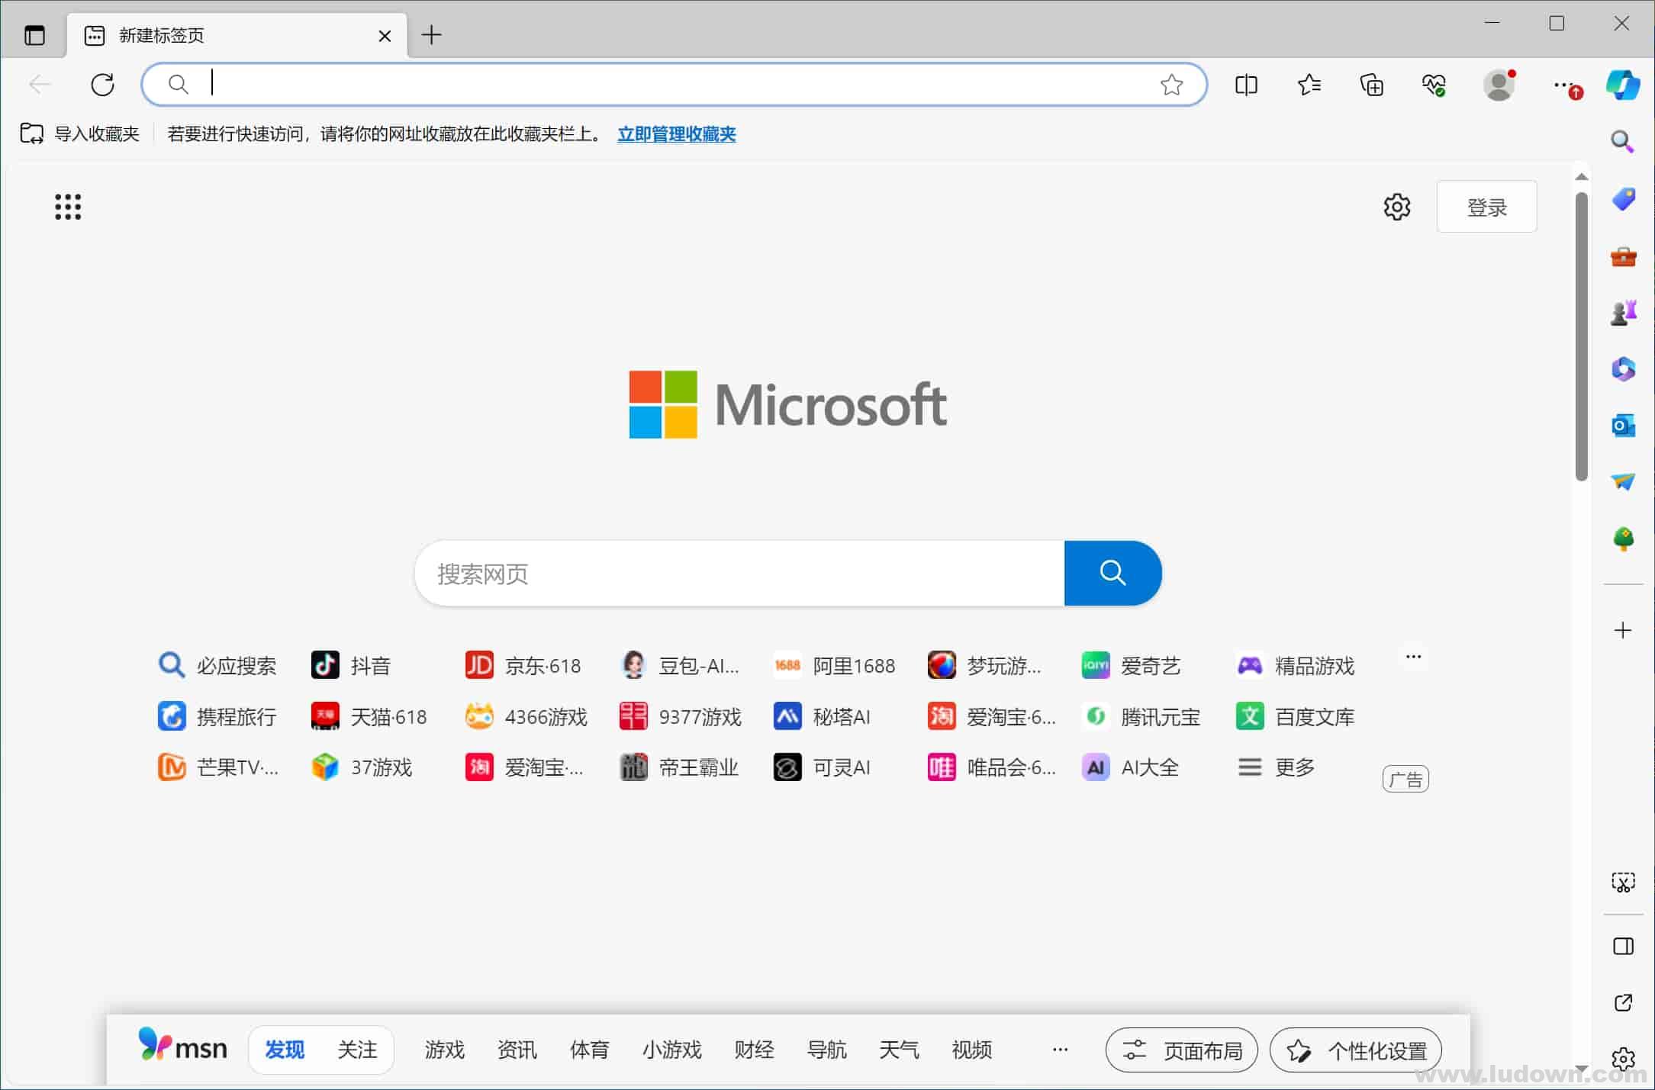Open 腾讯元宝 quick link
The image size is (1655, 1090).
[x=1141, y=717]
